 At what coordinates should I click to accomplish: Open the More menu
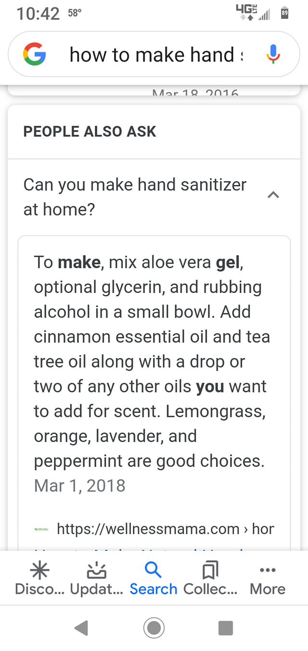tap(268, 578)
